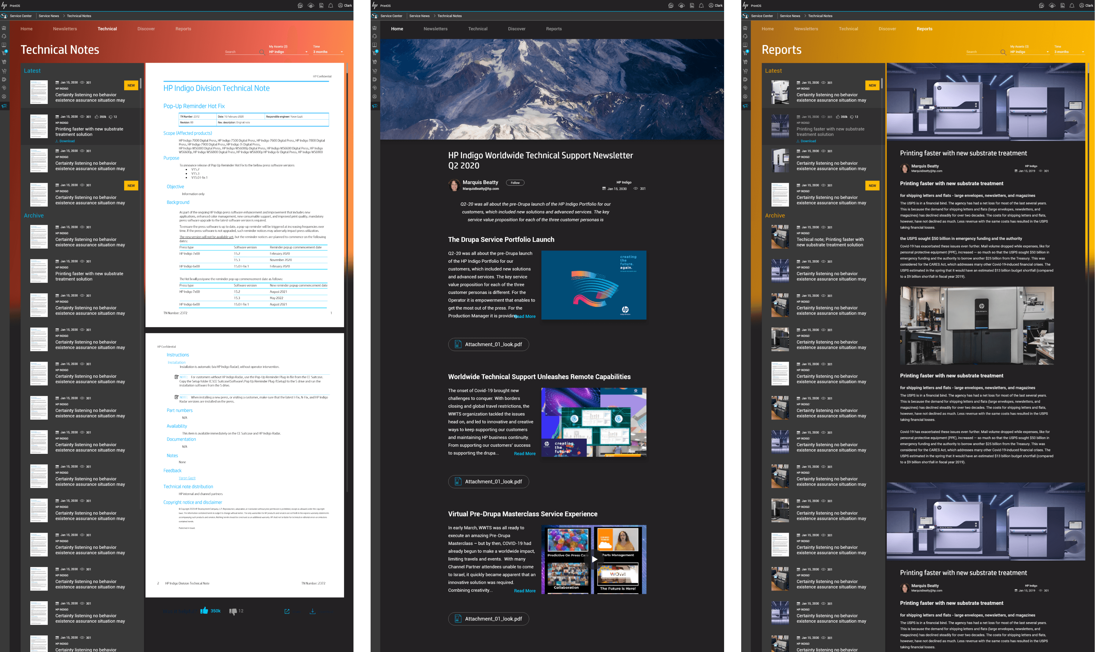Open headset support icon in Home panel sidebar
The height and width of the screenshot is (652, 1095).
click(x=375, y=36)
